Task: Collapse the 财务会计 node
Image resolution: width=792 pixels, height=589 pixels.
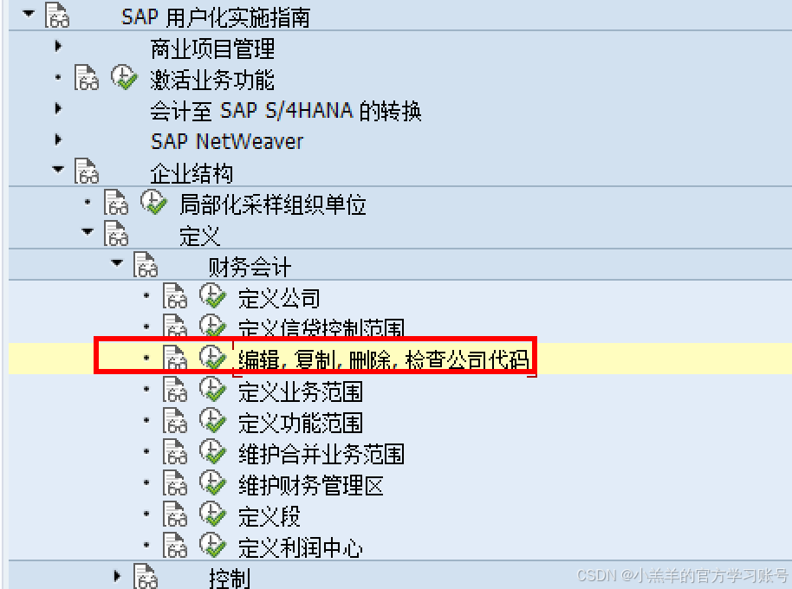Action: point(117,263)
